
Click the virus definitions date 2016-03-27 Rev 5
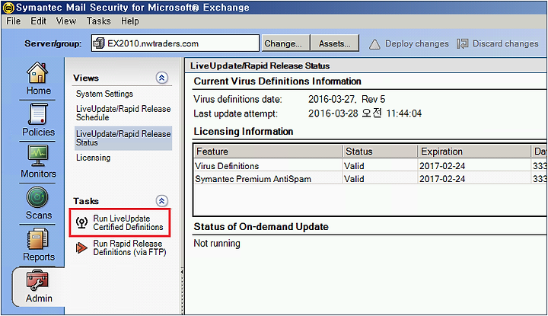[x=347, y=99]
